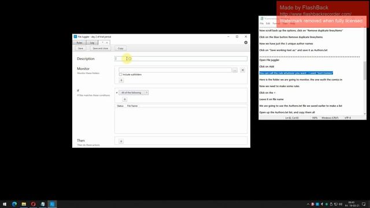370x208 pixels.
Task: Enable Include subfolders checkbox
Action: (x=121, y=75)
